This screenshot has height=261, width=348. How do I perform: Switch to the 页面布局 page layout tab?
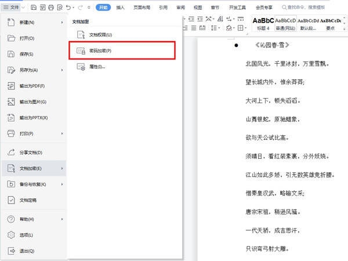coord(142,8)
